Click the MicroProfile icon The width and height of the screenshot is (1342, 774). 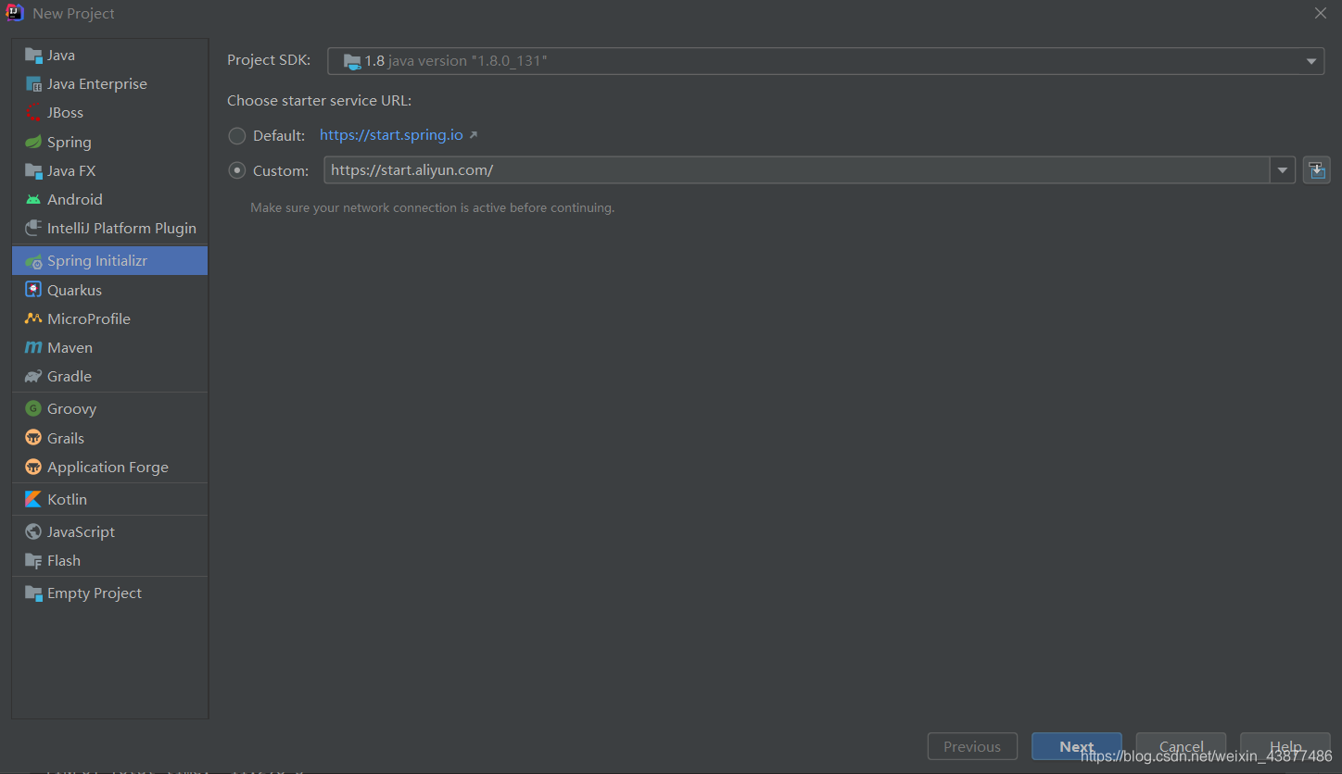click(33, 318)
